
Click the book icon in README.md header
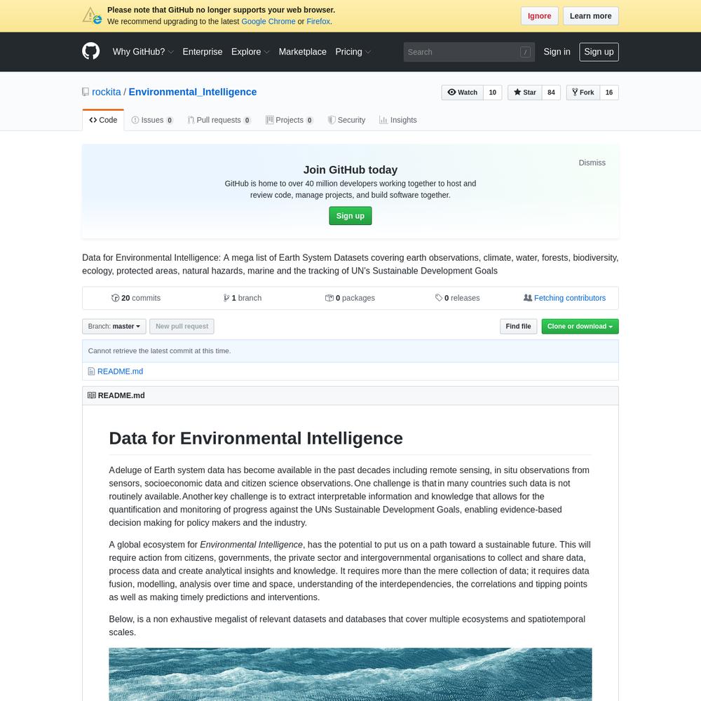(x=92, y=395)
